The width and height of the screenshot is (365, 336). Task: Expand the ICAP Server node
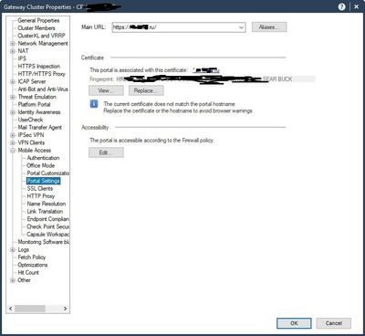[x=13, y=81]
